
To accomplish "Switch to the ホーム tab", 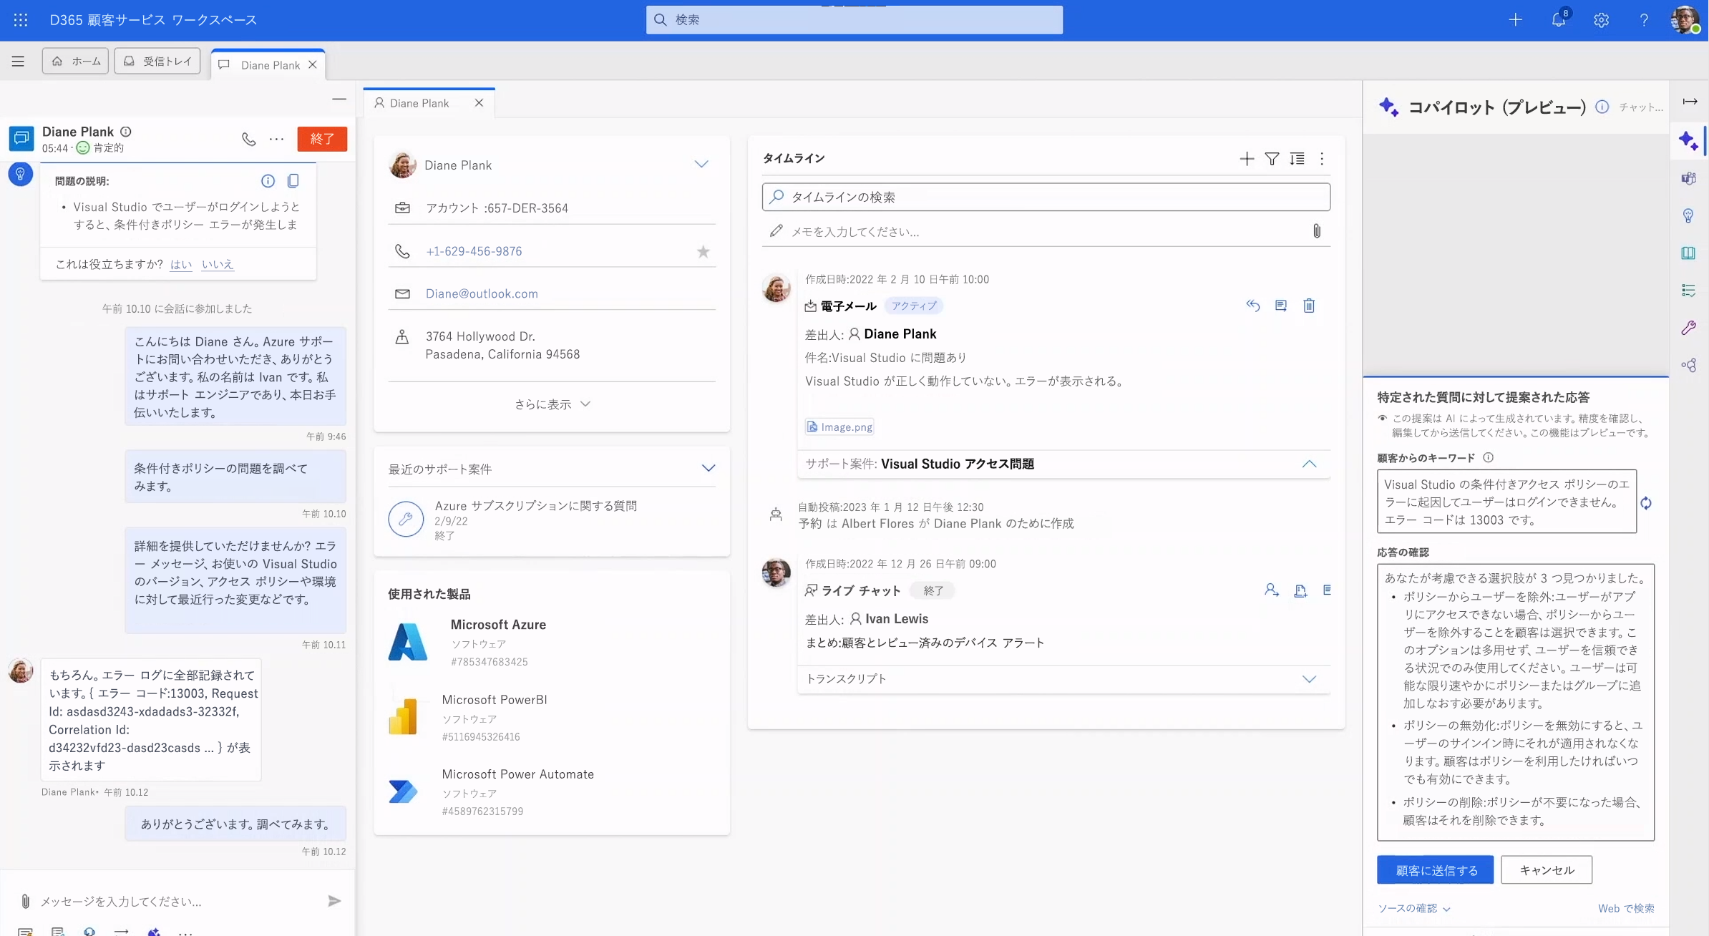I will pyautogui.click(x=75, y=62).
